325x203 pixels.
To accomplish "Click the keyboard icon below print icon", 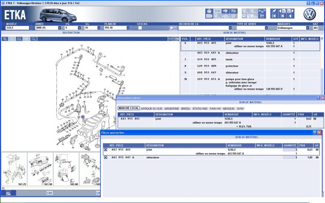I will click(209, 16).
